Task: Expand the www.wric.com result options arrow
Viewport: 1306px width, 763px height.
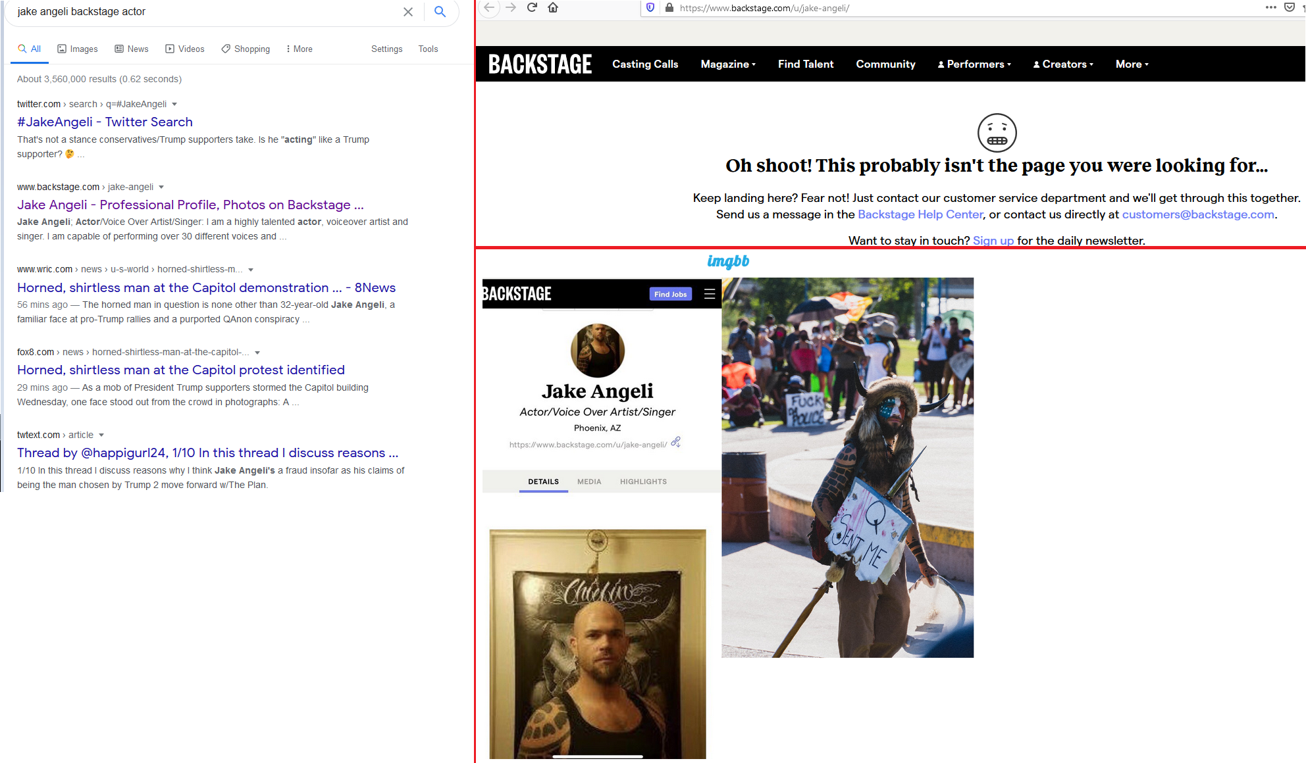Action: (x=251, y=270)
